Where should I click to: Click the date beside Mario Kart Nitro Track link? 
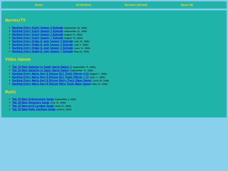click(x=100, y=84)
